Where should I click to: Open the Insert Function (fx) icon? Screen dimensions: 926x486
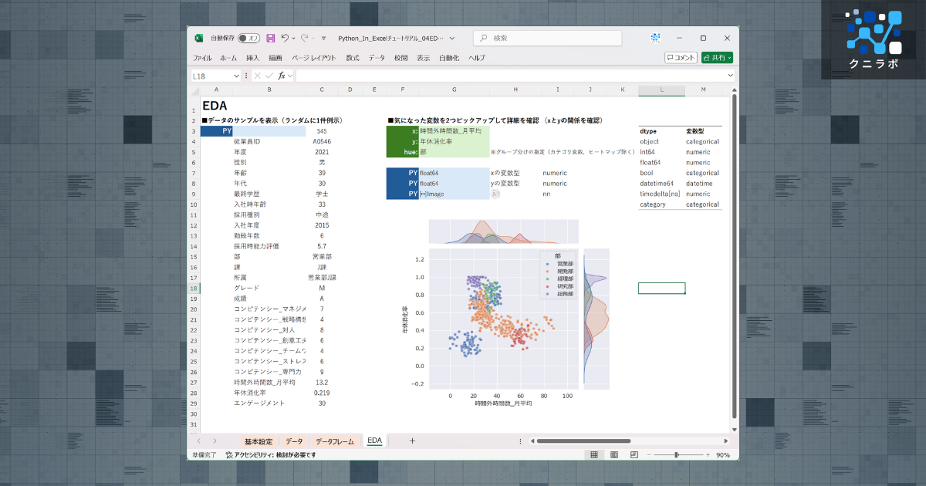click(x=281, y=75)
